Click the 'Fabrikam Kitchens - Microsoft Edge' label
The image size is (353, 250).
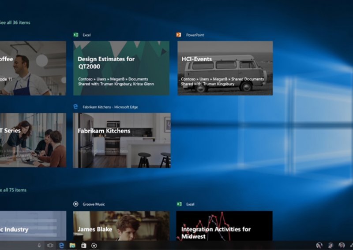pos(110,107)
